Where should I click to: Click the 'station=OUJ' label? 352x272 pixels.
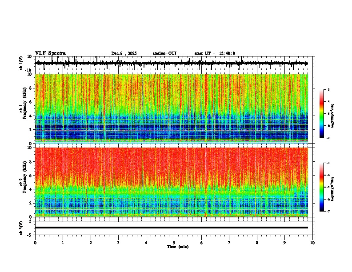[x=164, y=53]
